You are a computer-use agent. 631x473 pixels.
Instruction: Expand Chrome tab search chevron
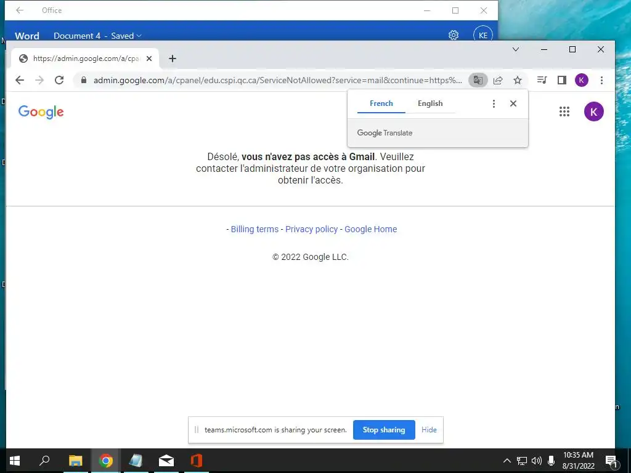[516, 49]
